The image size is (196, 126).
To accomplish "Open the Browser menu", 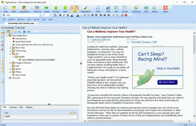I will click(21, 20).
